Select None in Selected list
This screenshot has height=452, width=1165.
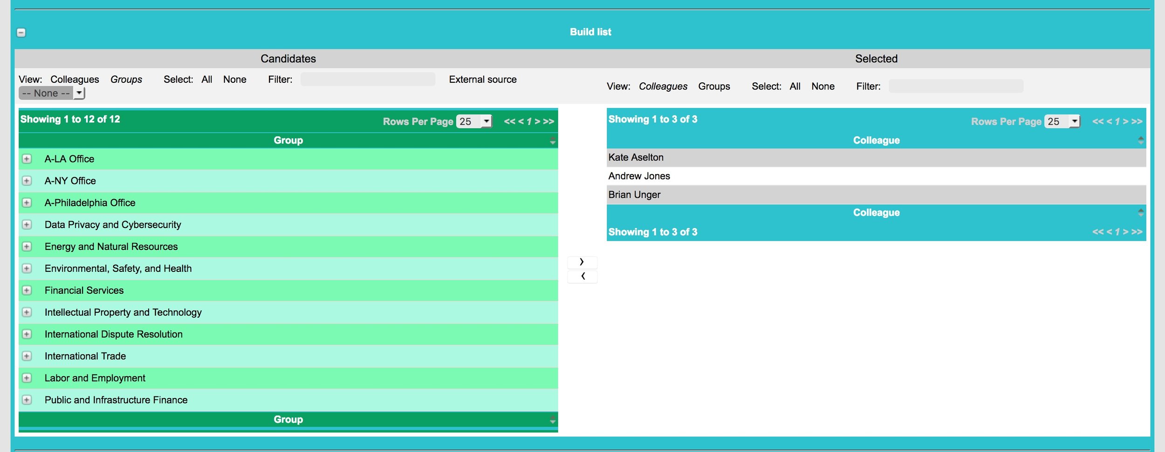823,87
